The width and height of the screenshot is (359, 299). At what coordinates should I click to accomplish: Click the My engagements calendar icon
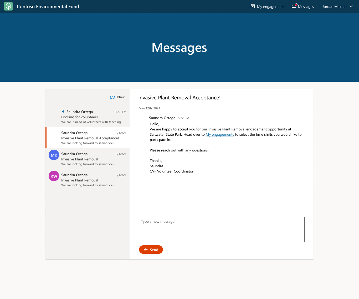click(253, 6)
